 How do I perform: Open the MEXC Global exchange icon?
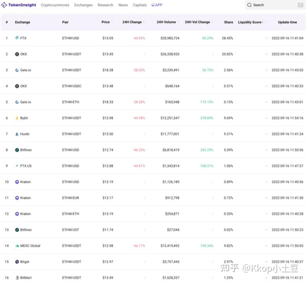(17, 246)
